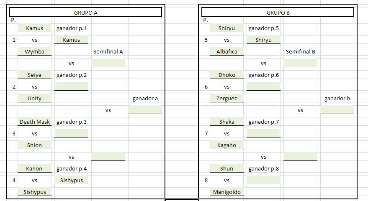
Task: Select the GRUPO B header cell
Action: pyautogui.click(x=278, y=13)
